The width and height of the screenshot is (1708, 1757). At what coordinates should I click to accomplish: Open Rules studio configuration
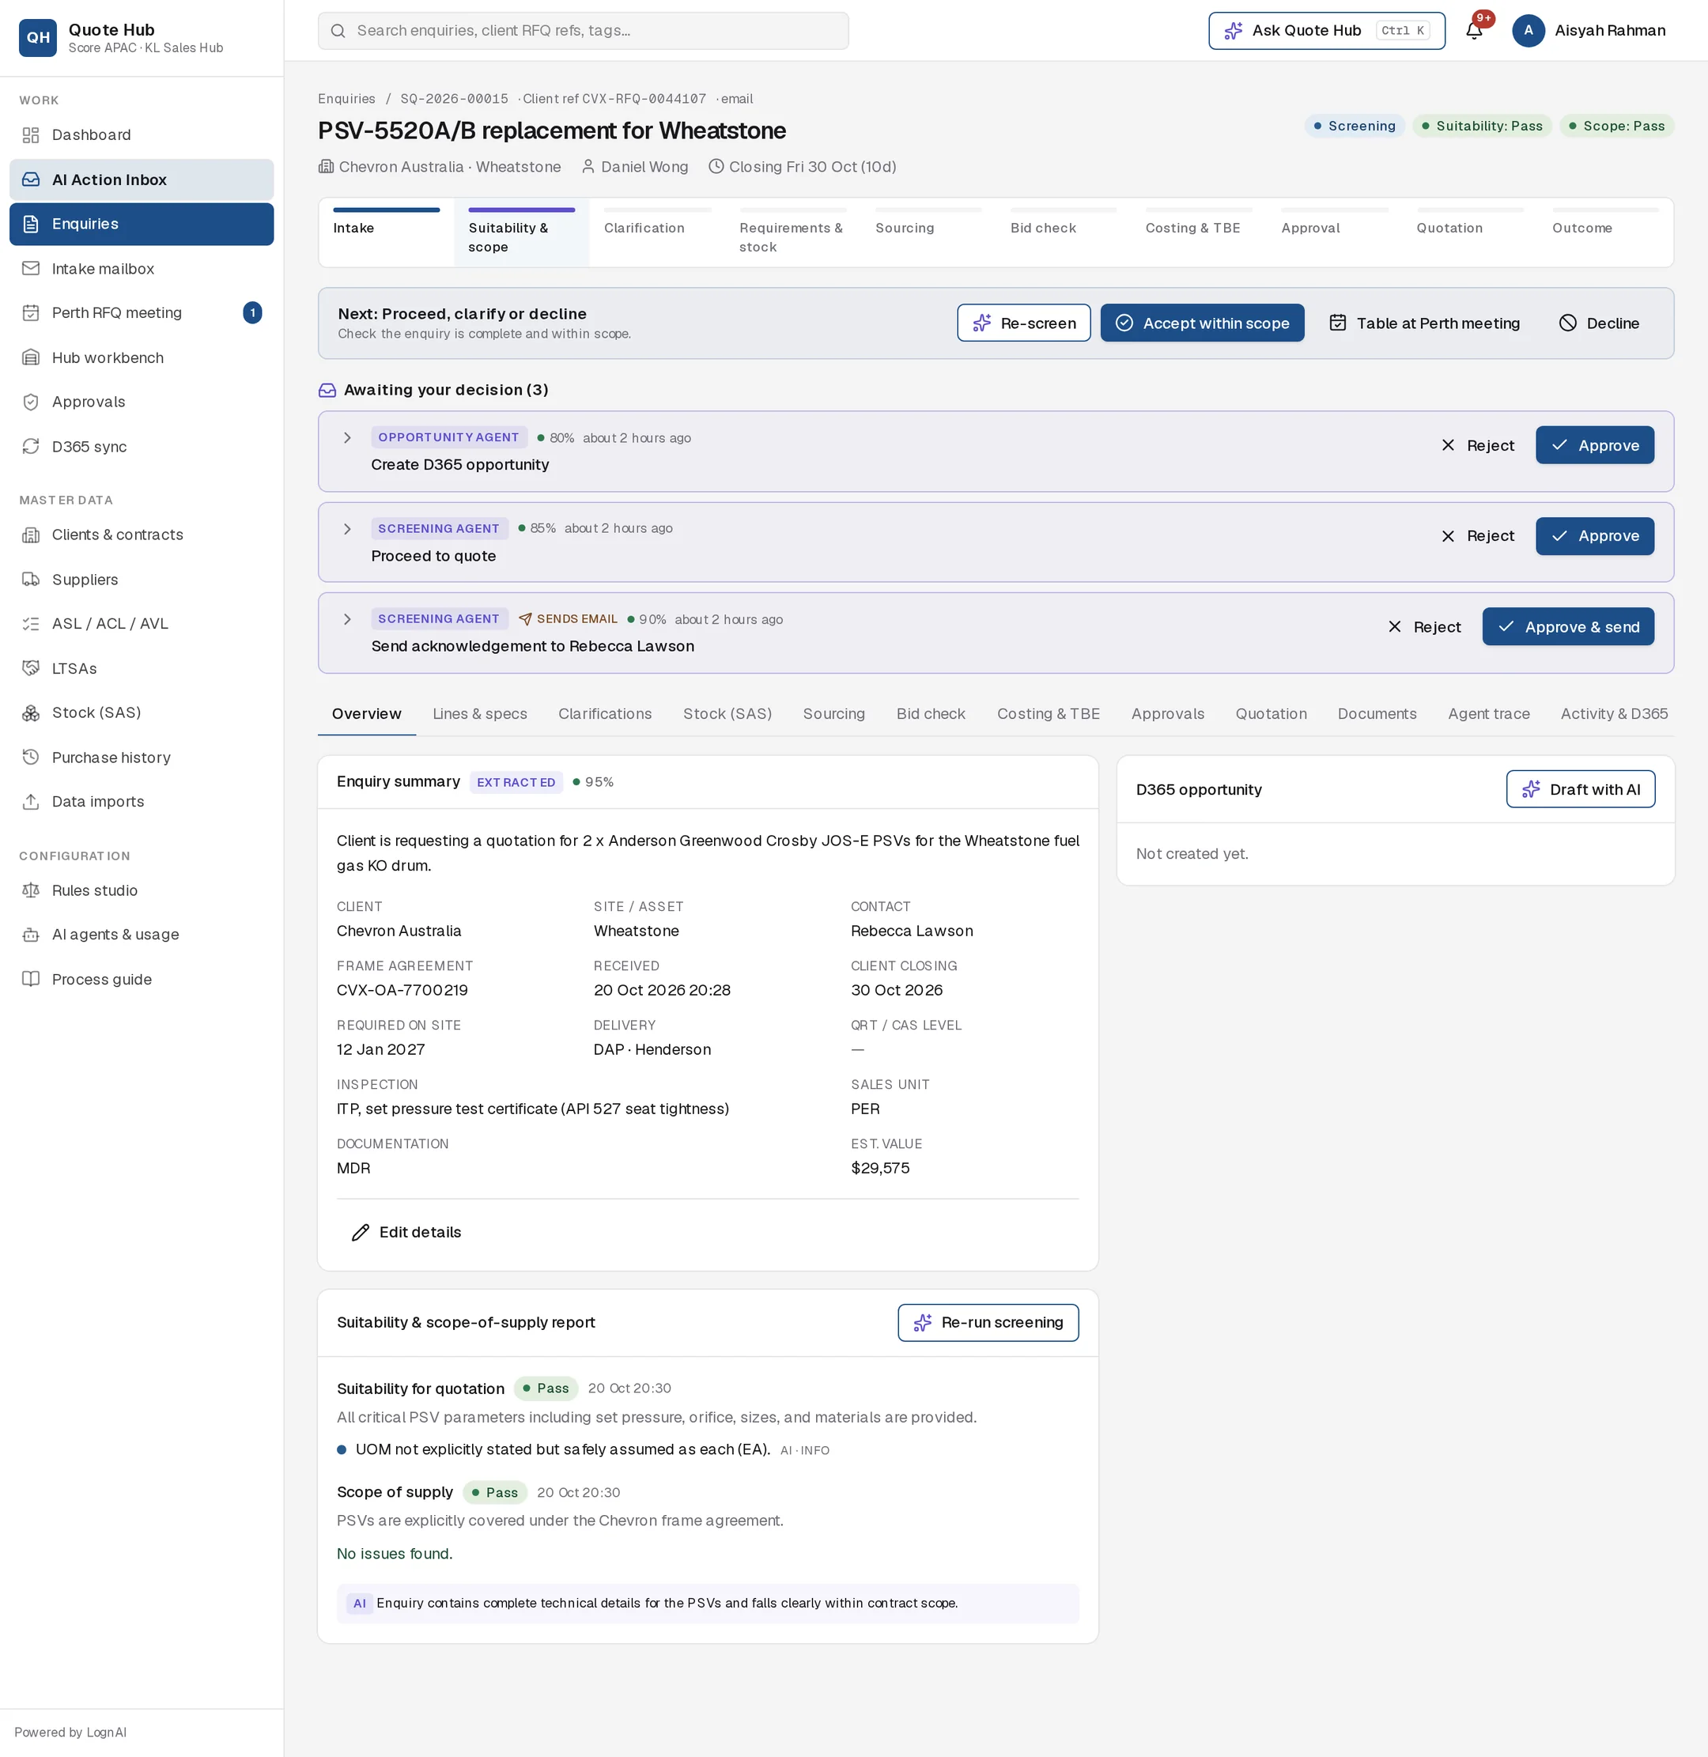142,890
